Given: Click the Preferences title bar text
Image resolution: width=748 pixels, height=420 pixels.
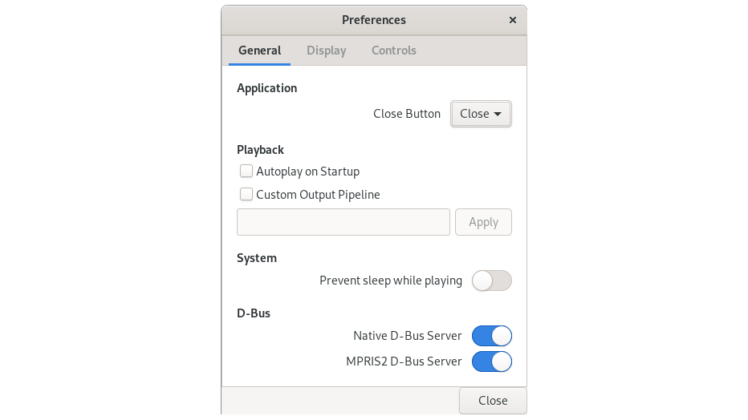Looking at the screenshot, I should point(373,20).
